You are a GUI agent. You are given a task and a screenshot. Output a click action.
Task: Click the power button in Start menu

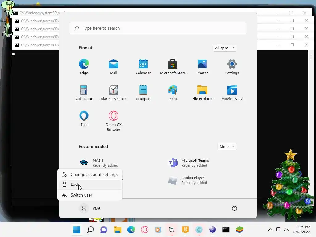tap(235, 208)
